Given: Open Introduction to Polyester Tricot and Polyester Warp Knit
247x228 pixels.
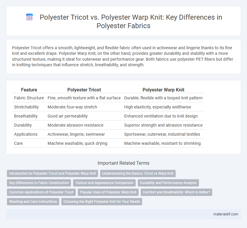Looking at the screenshot, I should [x=52, y=173].
